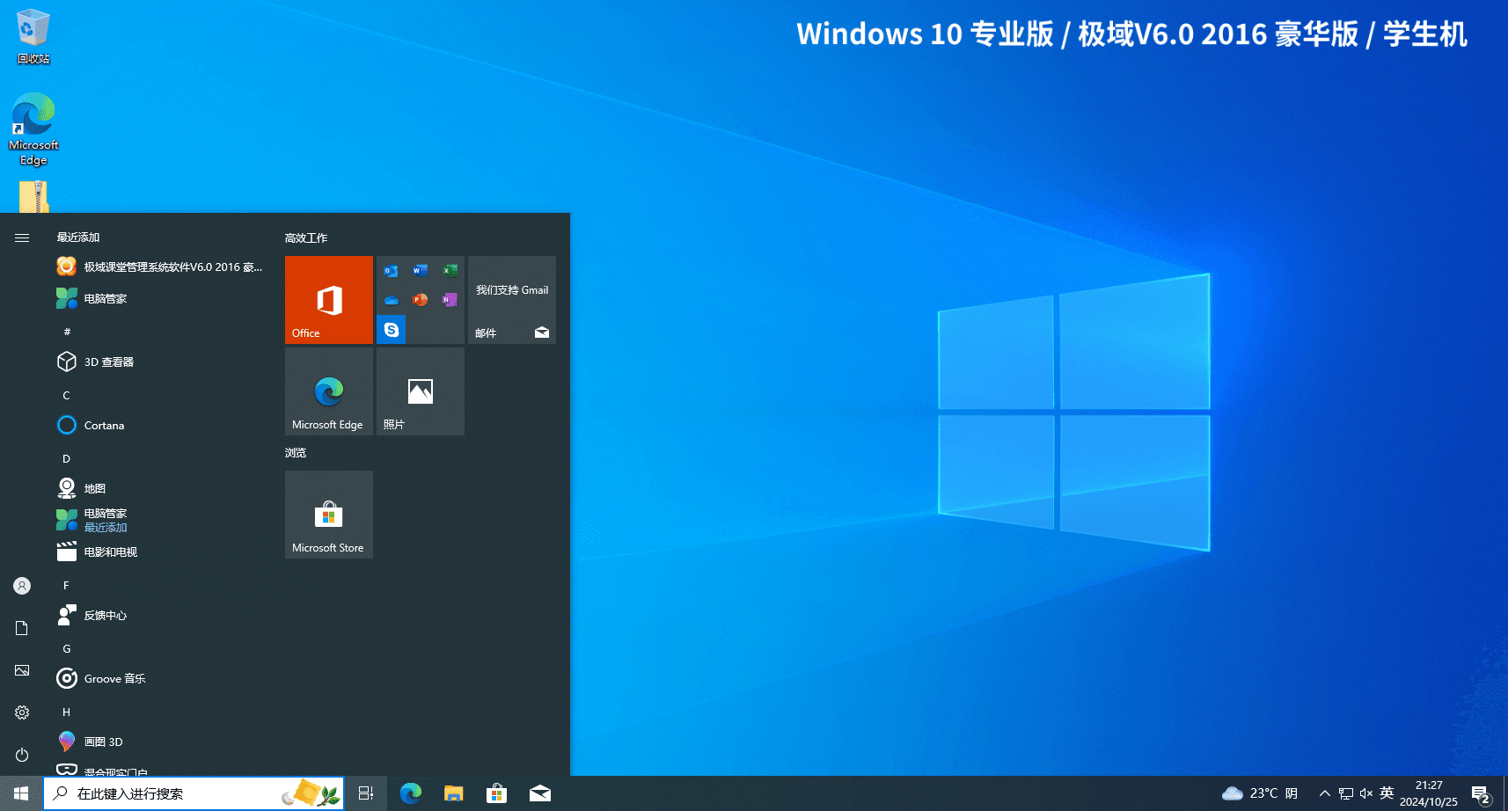
Task: Open 3D 查看器 app
Action: pos(160,362)
